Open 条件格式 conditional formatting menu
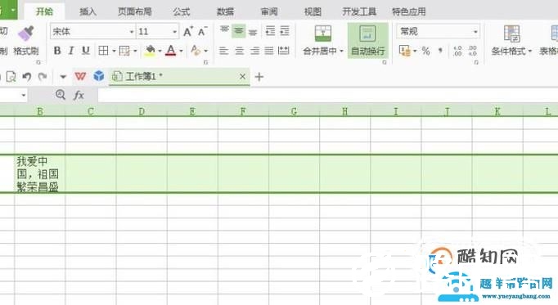This screenshot has height=305, width=558. click(x=511, y=41)
